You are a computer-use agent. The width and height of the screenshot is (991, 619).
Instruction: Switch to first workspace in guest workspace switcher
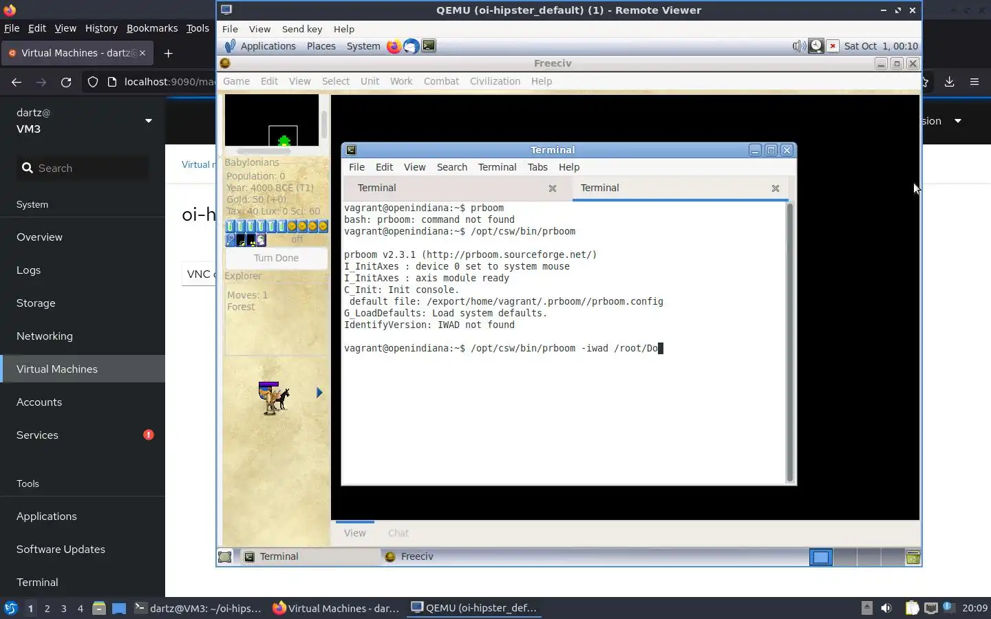820,556
